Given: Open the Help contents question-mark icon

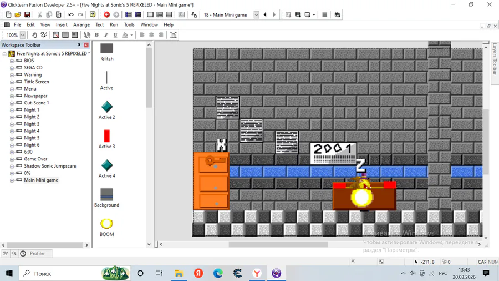Looking at the screenshot, I should [x=93, y=14].
